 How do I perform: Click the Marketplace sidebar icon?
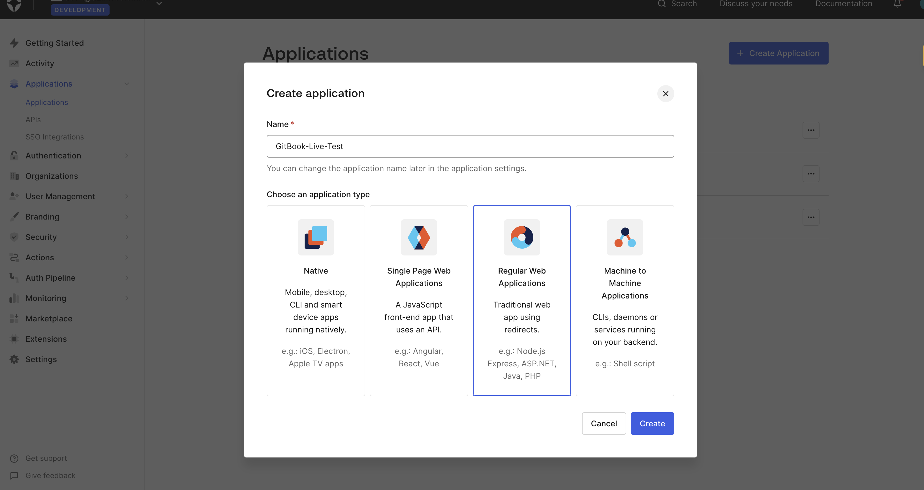pos(14,318)
